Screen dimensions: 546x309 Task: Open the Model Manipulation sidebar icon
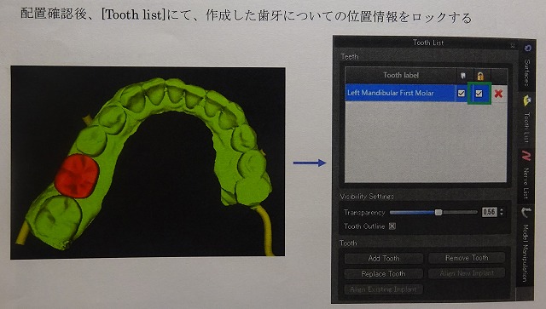click(x=526, y=212)
